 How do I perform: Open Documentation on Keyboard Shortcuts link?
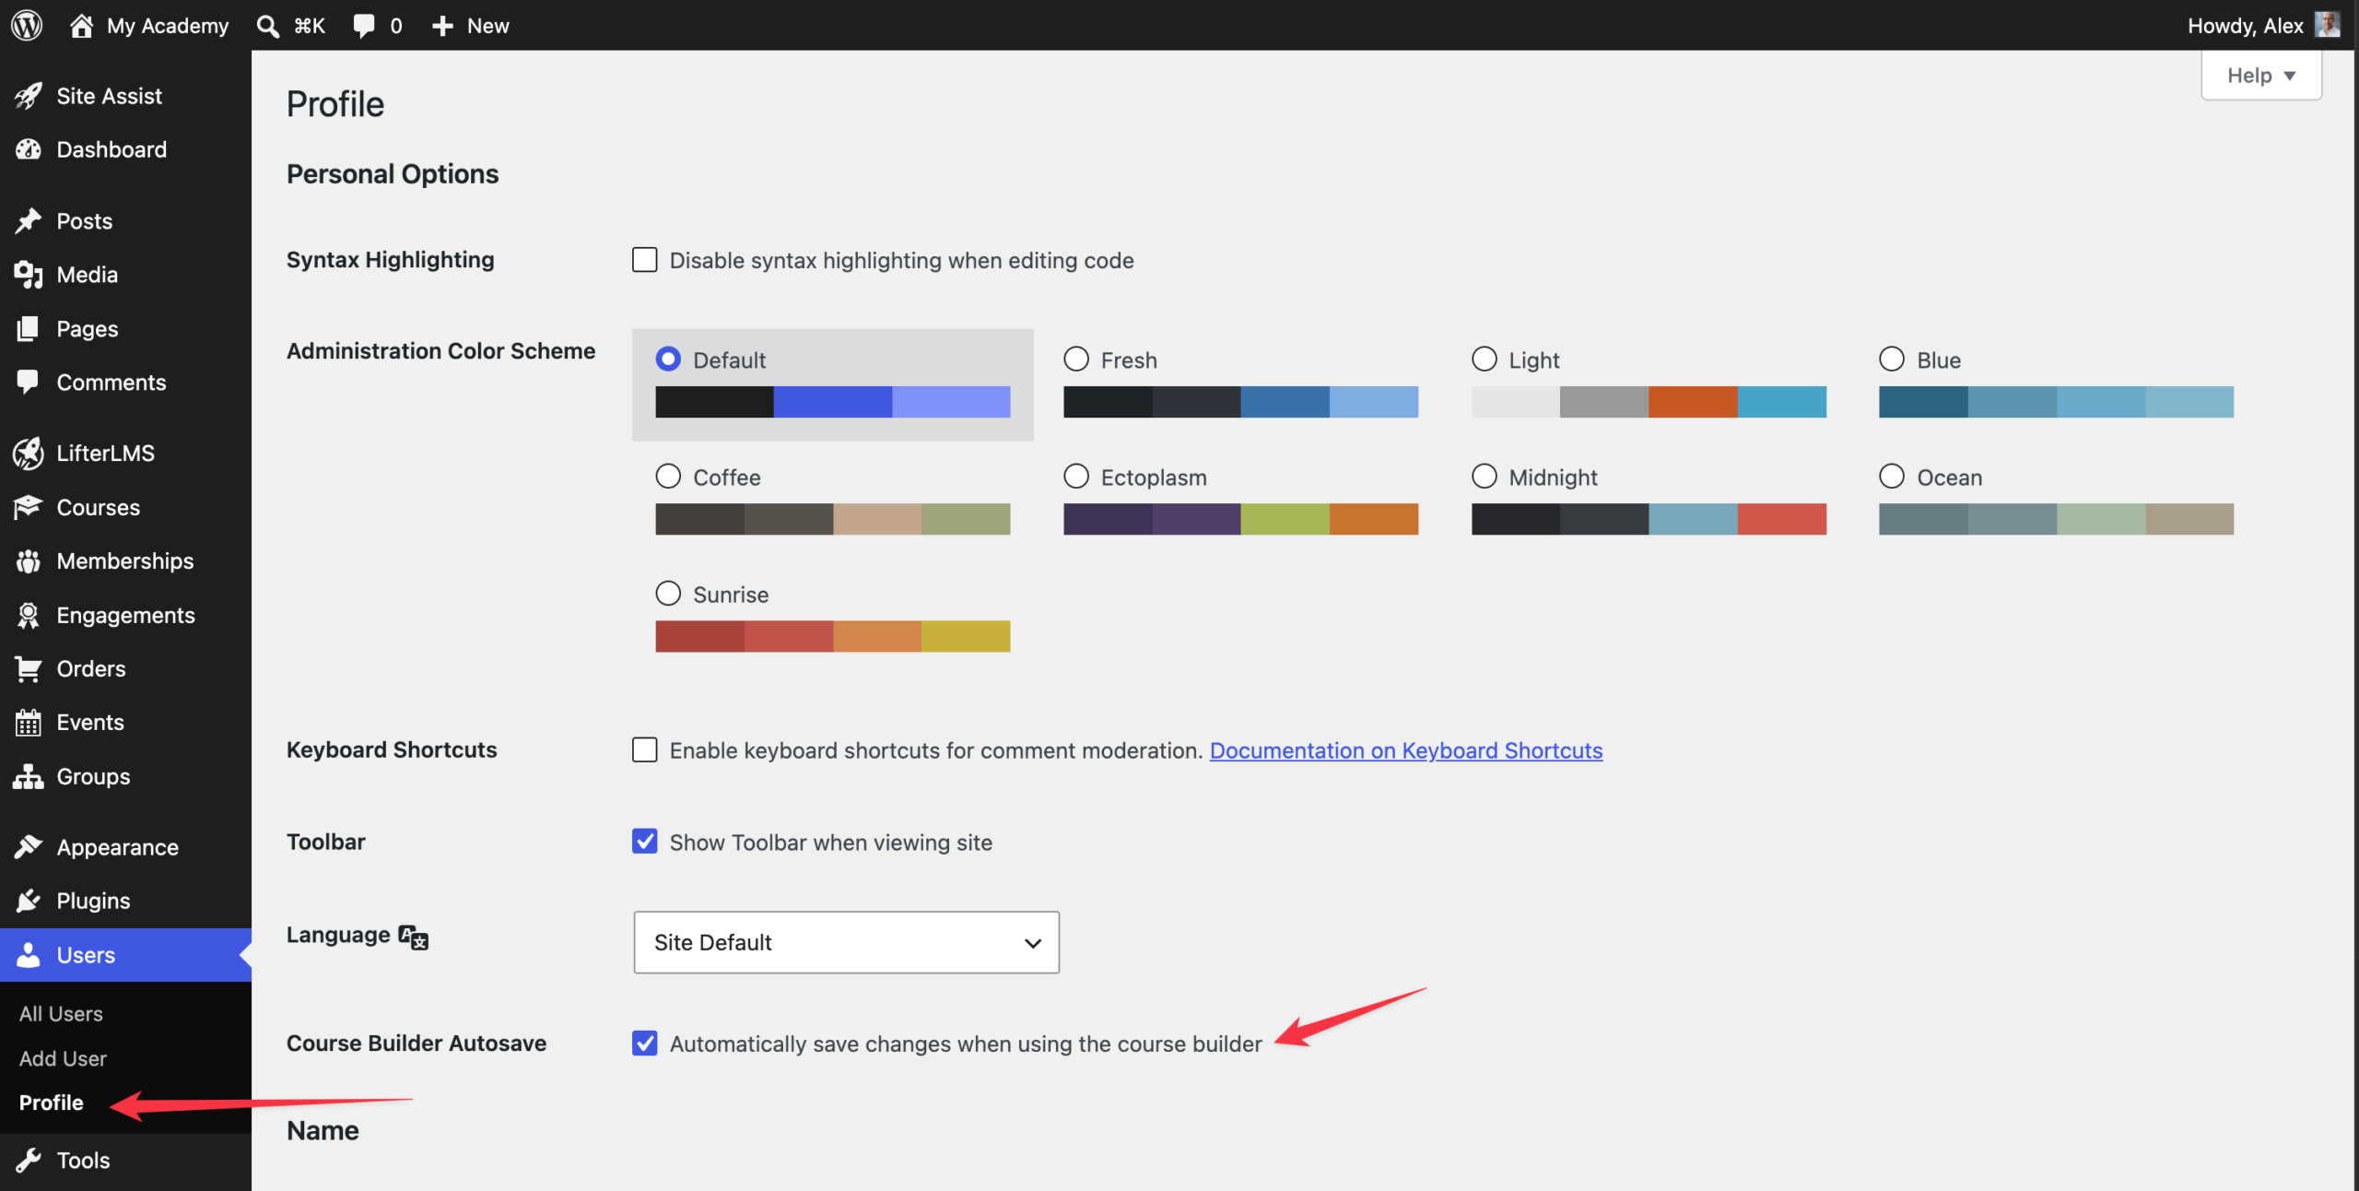[x=1406, y=750]
